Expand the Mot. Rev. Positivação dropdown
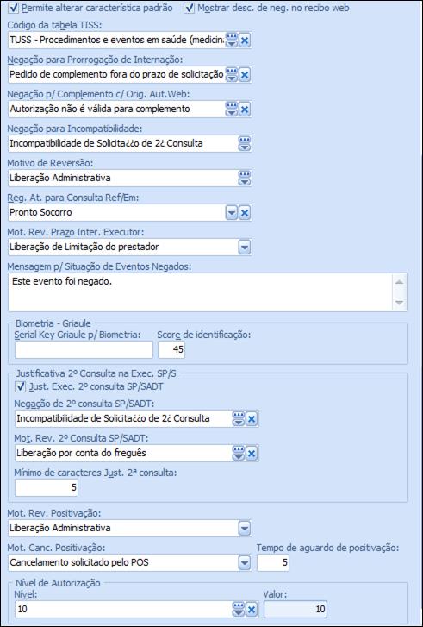 pyautogui.click(x=245, y=529)
